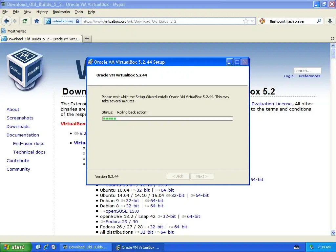
Task: Open the Community sidebar link
Action: point(18,169)
